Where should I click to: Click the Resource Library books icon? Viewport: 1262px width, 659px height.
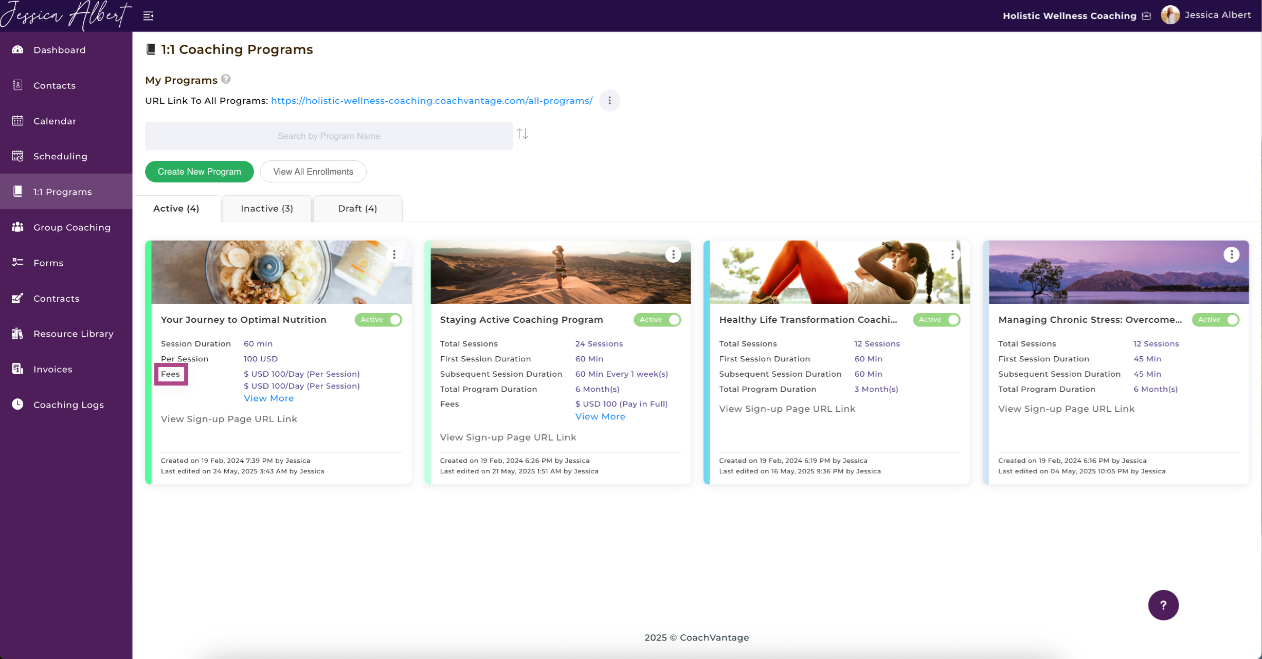coord(17,334)
